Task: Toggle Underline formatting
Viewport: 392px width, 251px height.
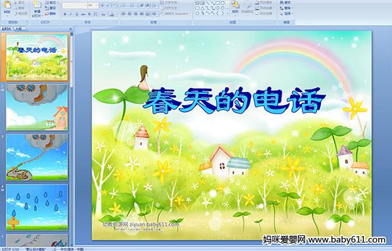Action: click(77, 14)
